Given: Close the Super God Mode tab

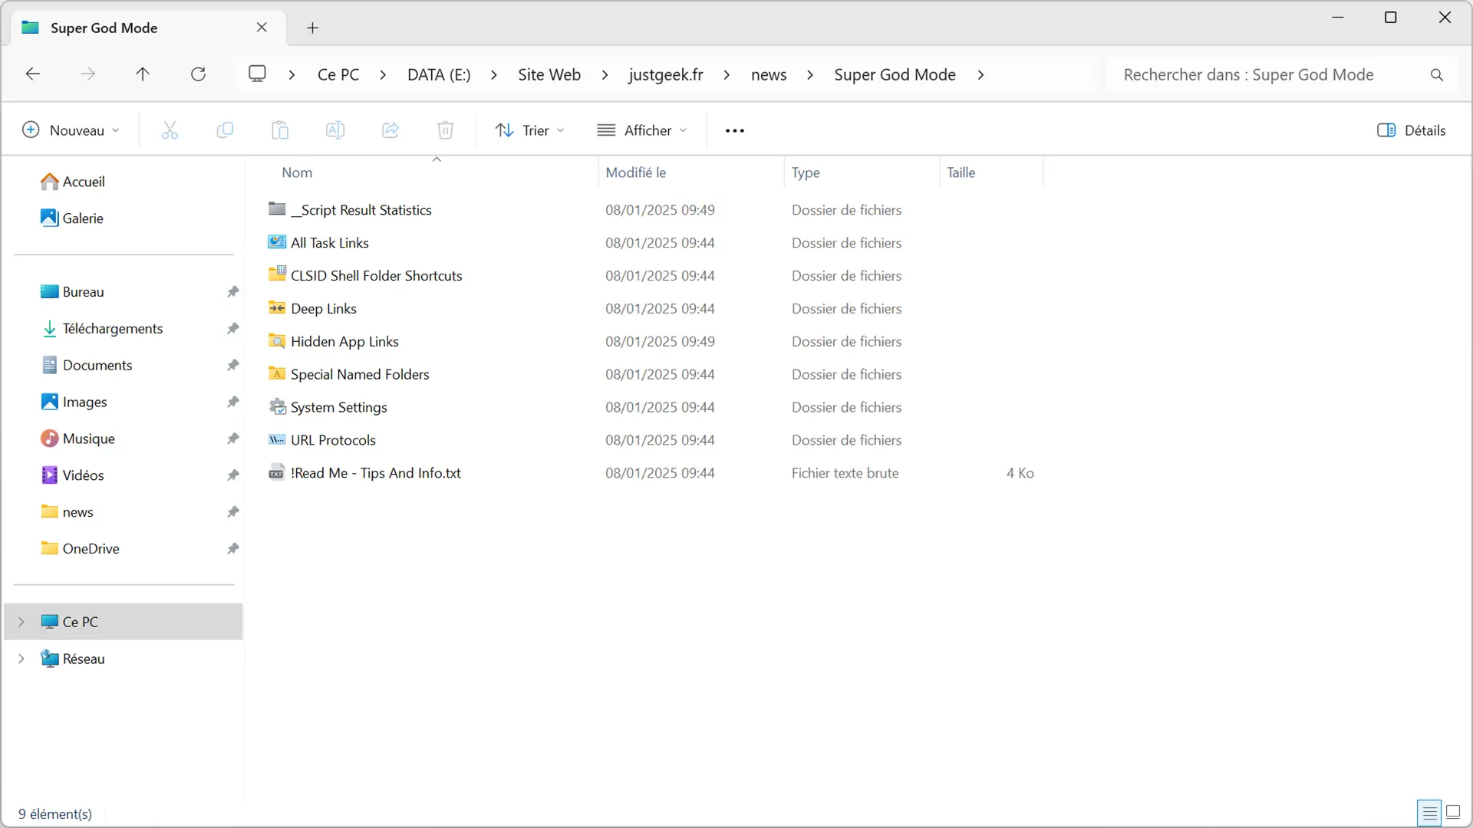Looking at the screenshot, I should [262, 28].
